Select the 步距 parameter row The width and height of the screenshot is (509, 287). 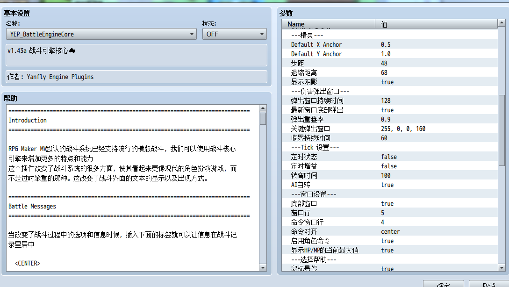point(389,63)
